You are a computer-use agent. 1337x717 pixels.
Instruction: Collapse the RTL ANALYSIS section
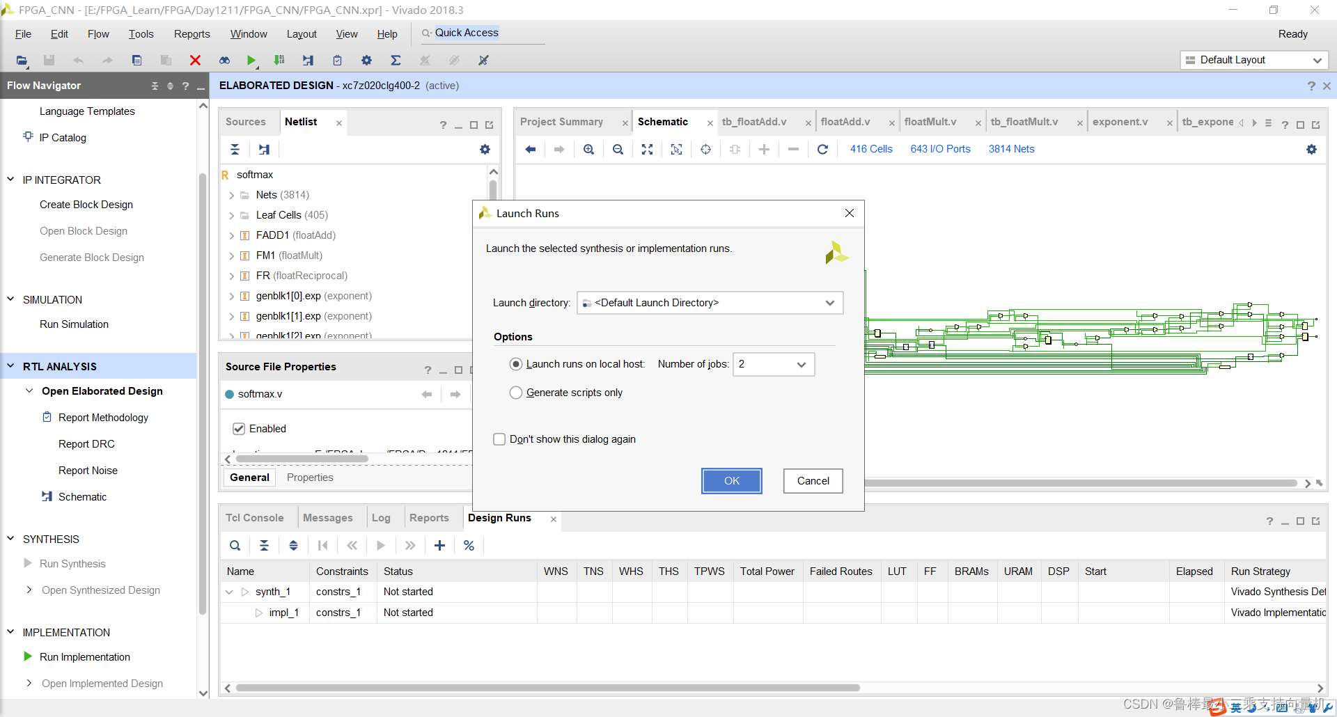coord(10,366)
